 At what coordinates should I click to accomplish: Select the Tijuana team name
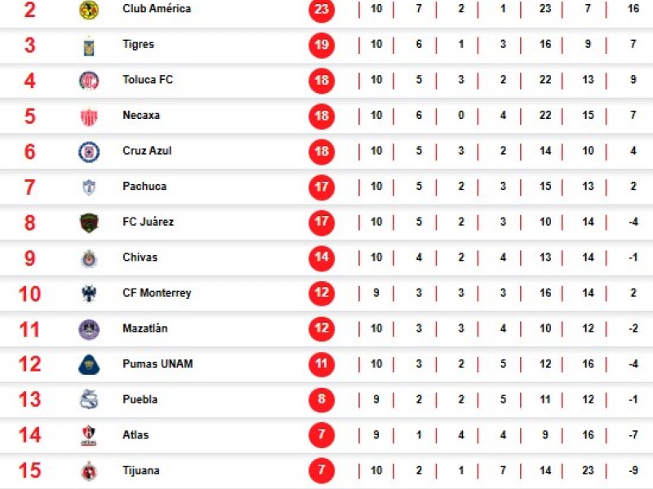tap(140, 471)
